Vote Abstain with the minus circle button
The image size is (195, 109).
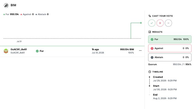(168, 23)
